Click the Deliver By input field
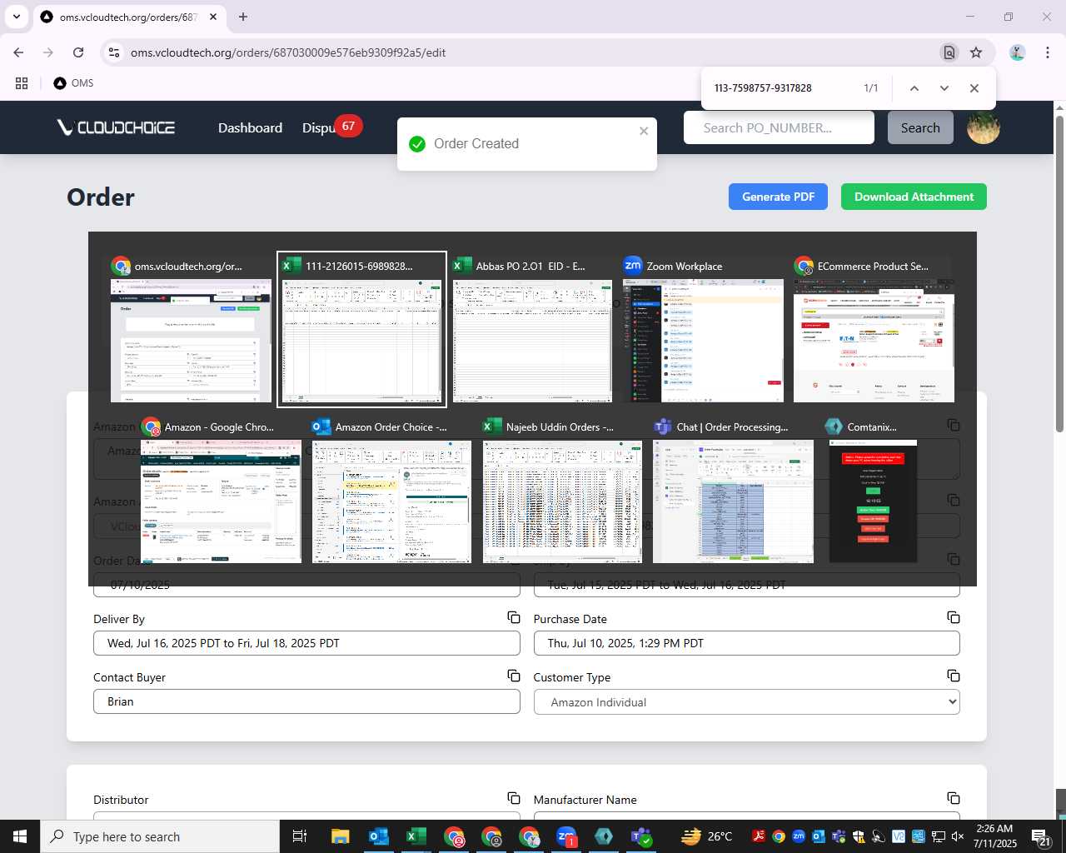 [306, 643]
